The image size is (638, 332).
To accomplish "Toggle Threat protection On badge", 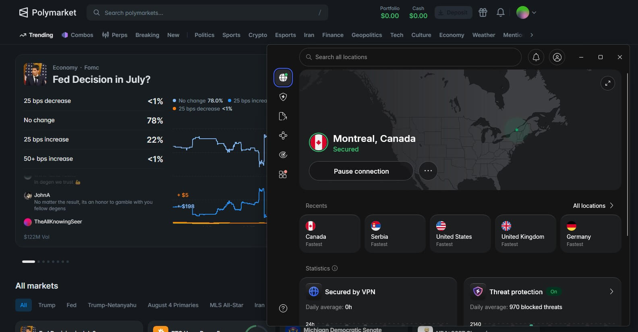I will tap(554, 291).
